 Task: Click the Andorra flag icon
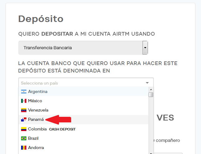(24, 147)
